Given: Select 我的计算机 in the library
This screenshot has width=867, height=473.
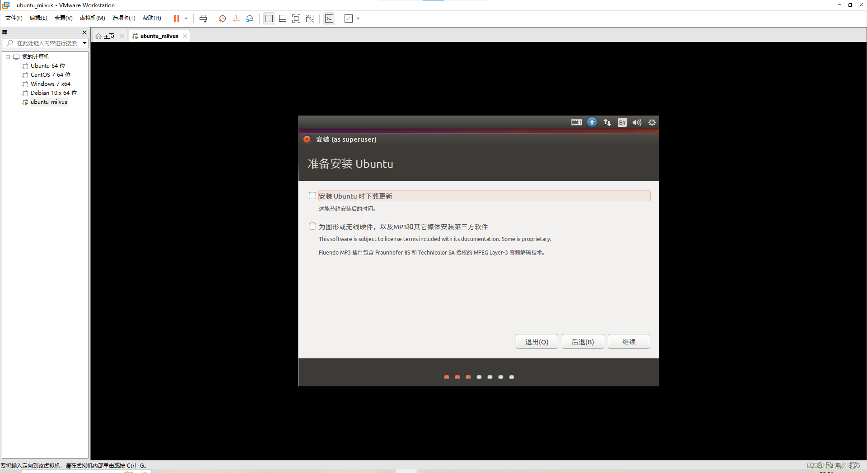Looking at the screenshot, I should click(36, 57).
